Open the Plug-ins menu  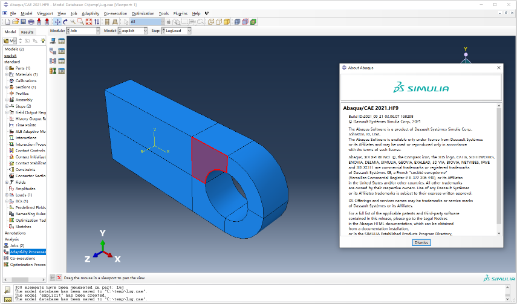tap(180, 13)
